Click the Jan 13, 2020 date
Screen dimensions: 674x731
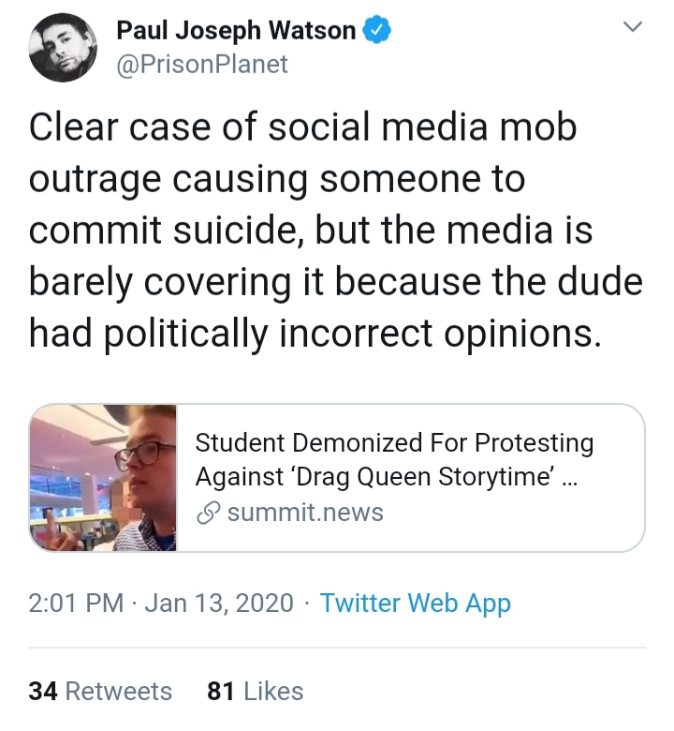tap(219, 603)
